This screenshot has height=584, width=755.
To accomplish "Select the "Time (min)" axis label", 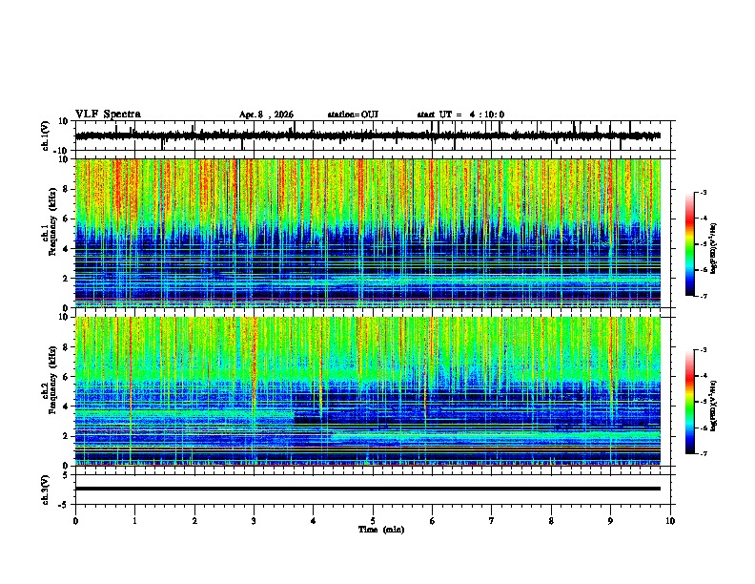I will [x=381, y=530].
